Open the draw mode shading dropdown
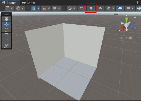141x101 pixels. [x=72, y=8]
